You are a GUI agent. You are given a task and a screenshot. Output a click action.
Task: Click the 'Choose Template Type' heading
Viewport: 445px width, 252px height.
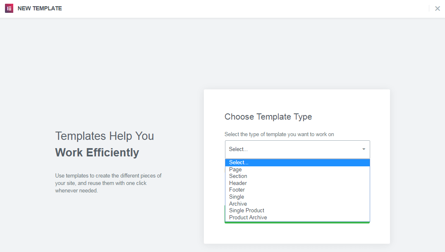pos(268,117)
